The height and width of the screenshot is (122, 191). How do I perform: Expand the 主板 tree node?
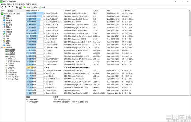click(x=2, y=18)
